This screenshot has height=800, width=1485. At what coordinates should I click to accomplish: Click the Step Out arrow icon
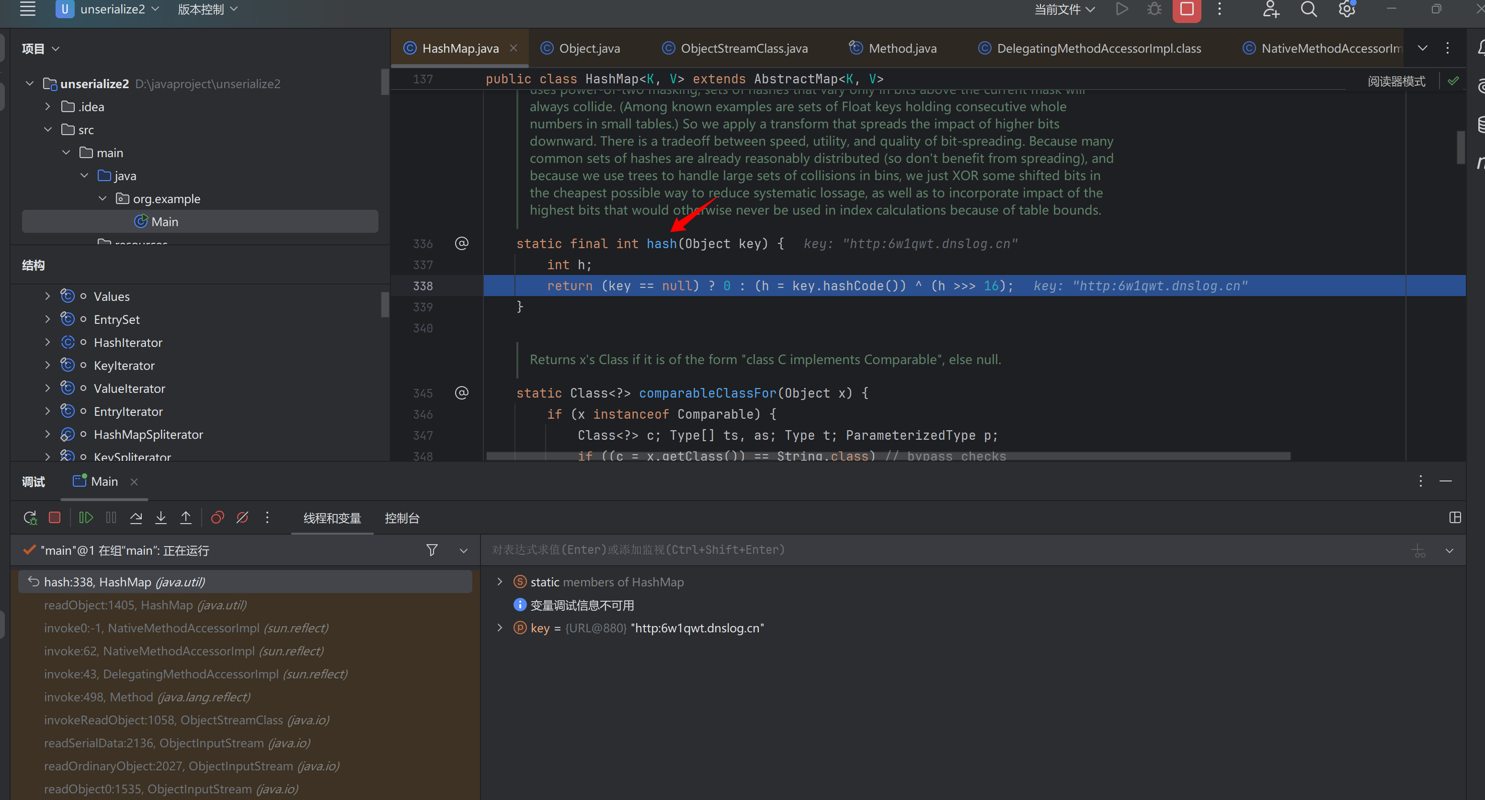pyautogui.click(x=186, y=517)
